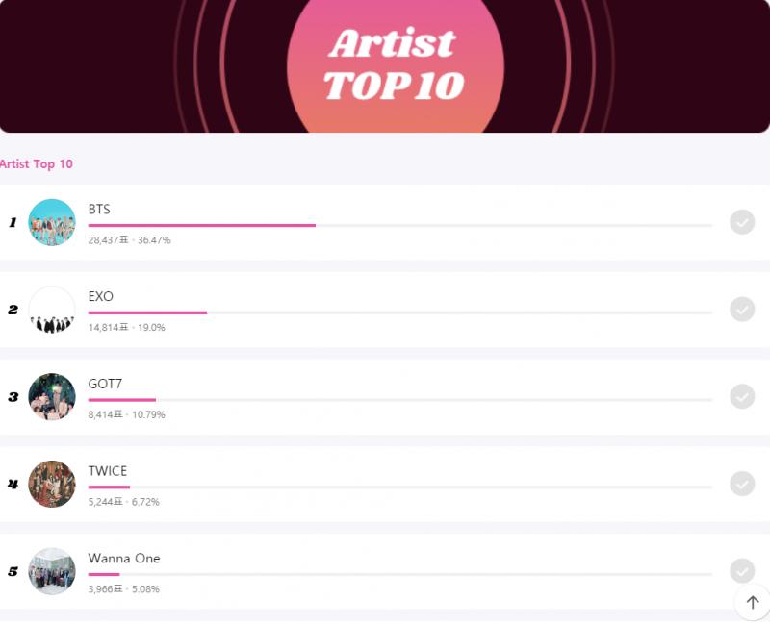Select the TWICE vote check circle

(x=742, y=485)
